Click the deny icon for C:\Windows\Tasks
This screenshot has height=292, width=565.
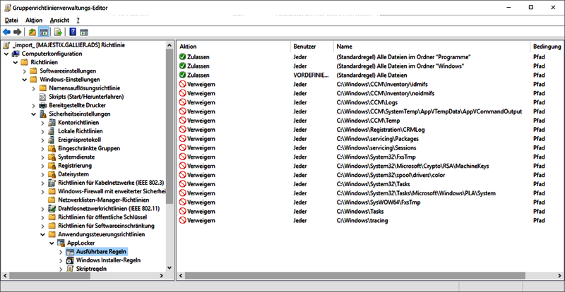coord(183,212)
